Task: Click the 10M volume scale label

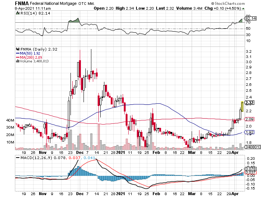Action: click(x=10, y=142)
